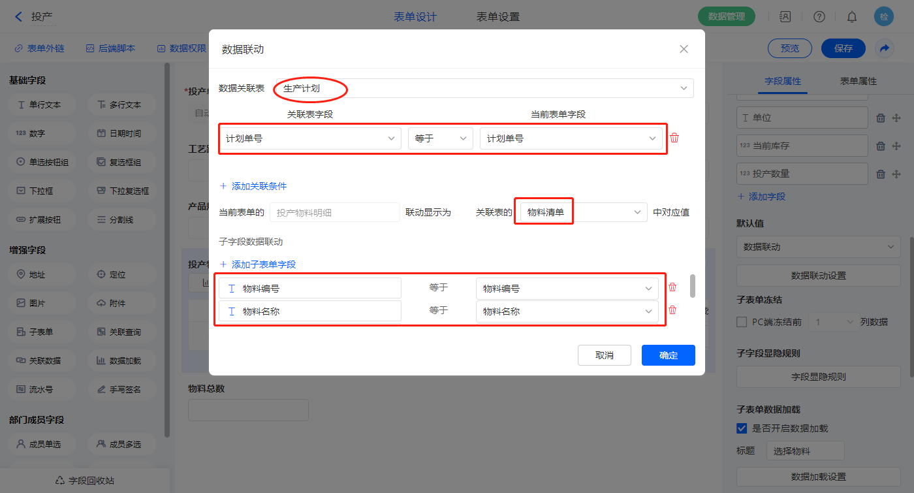Viewport: 914px width, 493px height.
Task: Click the share arrow icon
Action: point(885,48)
